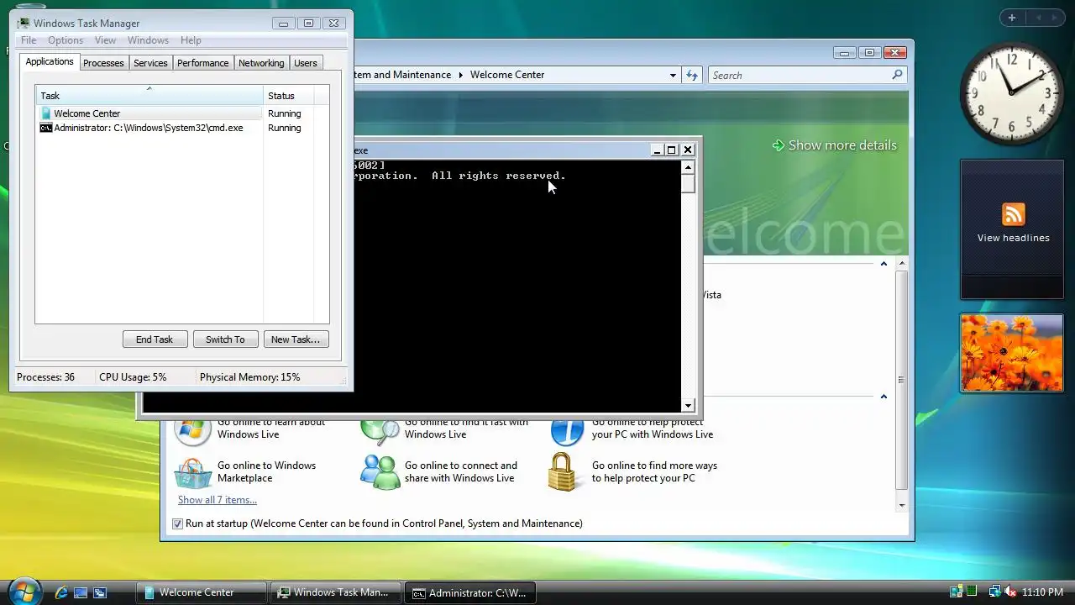This screenshot has width=1075, height=605.
Task: Click the refresh icon in Welcome Center address bar
Action: point(691,75)
